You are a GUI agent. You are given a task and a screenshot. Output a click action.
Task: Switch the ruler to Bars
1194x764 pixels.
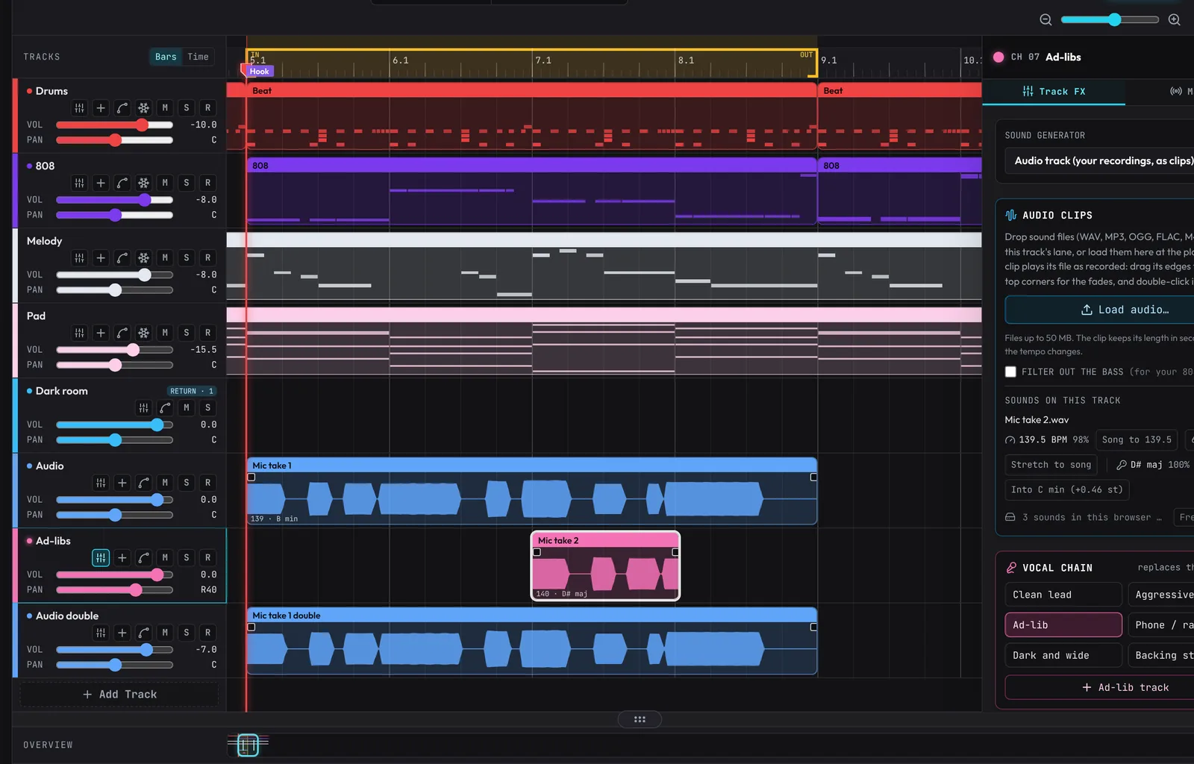[x=166, y=57]
